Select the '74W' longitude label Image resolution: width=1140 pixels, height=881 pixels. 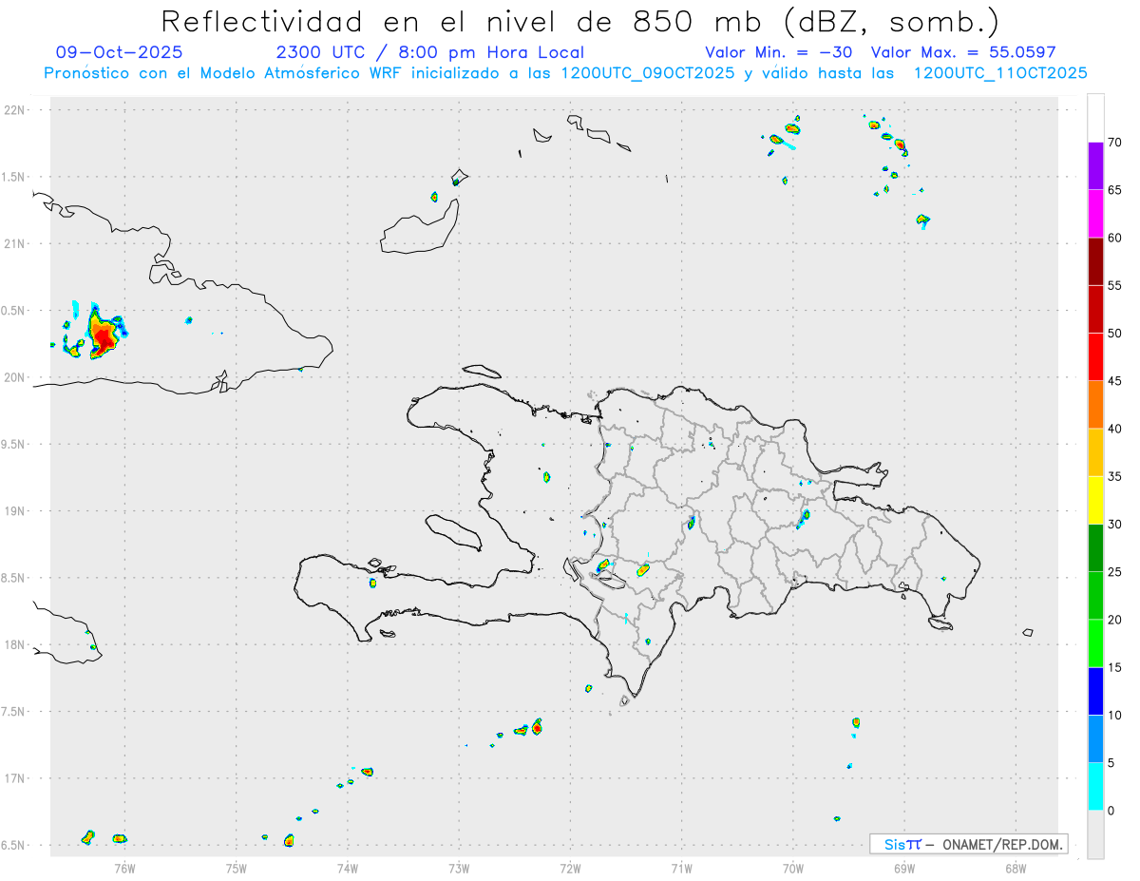pyautogui.click(x=348, y=868)
